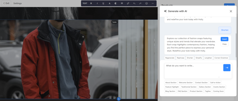Insert a link from text toolbar

128,3
